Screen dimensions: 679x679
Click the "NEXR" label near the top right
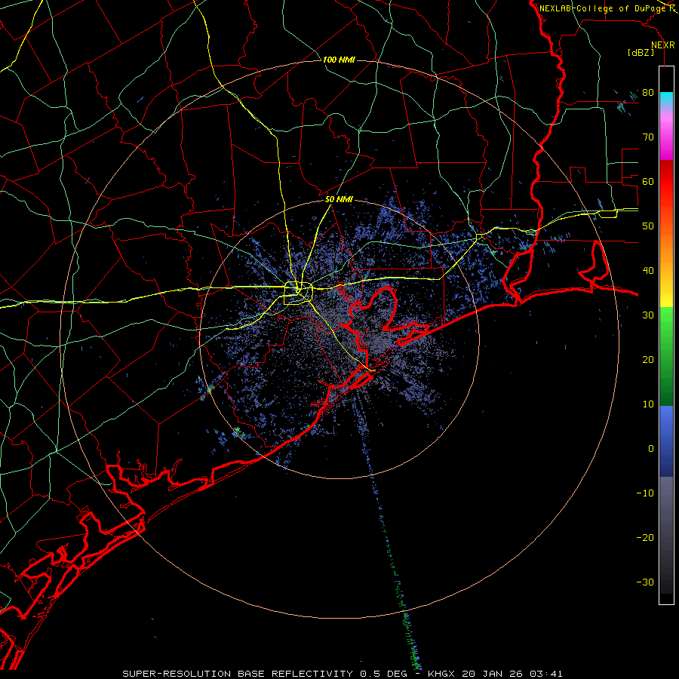pyautogui.click(x=662, y=45)
